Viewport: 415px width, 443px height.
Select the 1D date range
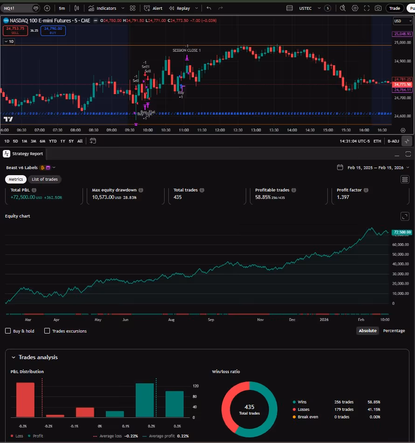tap(7, 141)
